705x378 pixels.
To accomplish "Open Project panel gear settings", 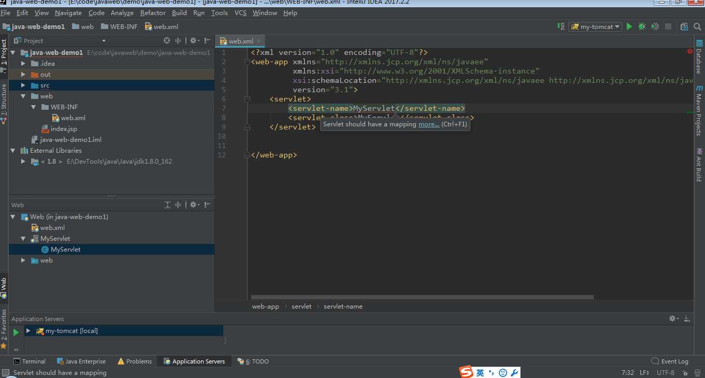I will [x=193, y=40].
